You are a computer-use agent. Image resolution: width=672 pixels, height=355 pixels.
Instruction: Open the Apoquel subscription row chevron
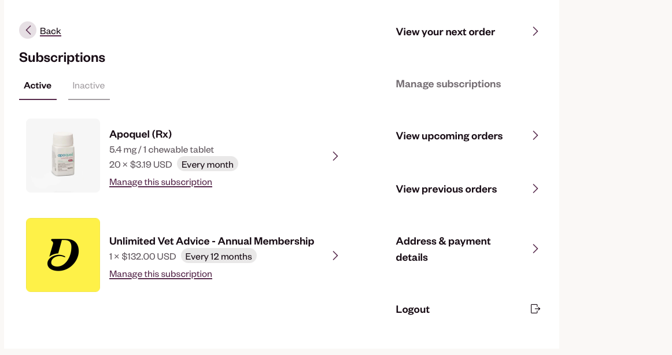(335, 156)
